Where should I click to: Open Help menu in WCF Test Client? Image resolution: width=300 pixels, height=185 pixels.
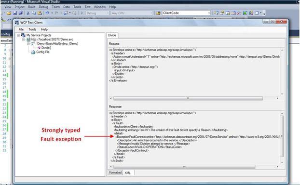pyautogui.click(x=44, y=29)
